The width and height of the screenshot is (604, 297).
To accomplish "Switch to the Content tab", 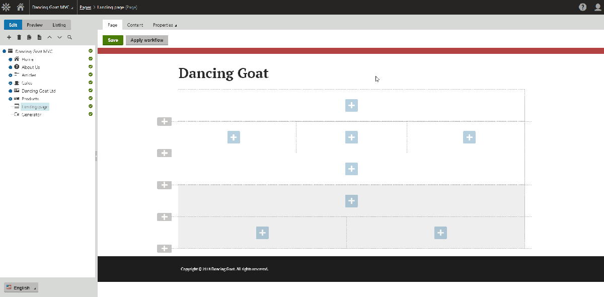I will pyautogui.click(x=135, y=24).
